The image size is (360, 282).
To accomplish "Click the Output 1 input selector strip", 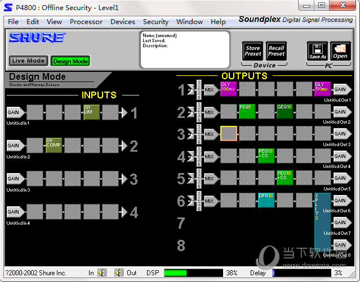I will tap(199, 90).
